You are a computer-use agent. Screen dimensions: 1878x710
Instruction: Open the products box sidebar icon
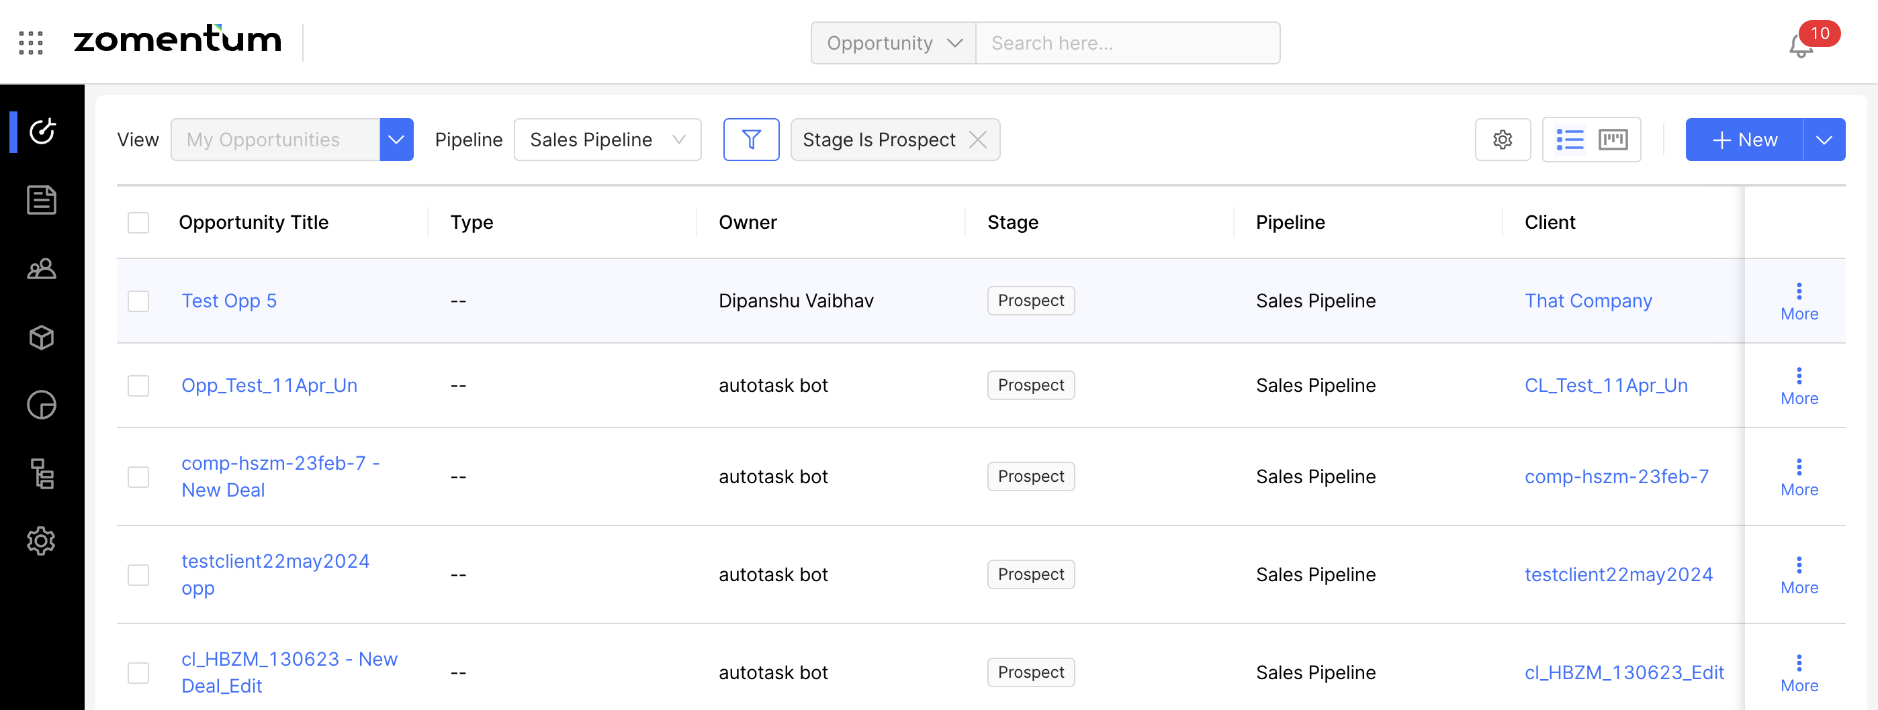(42, 337)
